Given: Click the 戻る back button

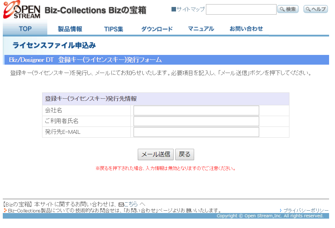Looking at the screenshot, I should (185, 154).
